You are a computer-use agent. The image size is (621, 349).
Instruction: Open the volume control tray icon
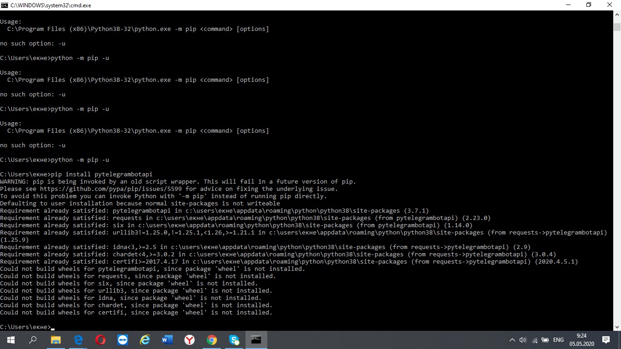522,340
